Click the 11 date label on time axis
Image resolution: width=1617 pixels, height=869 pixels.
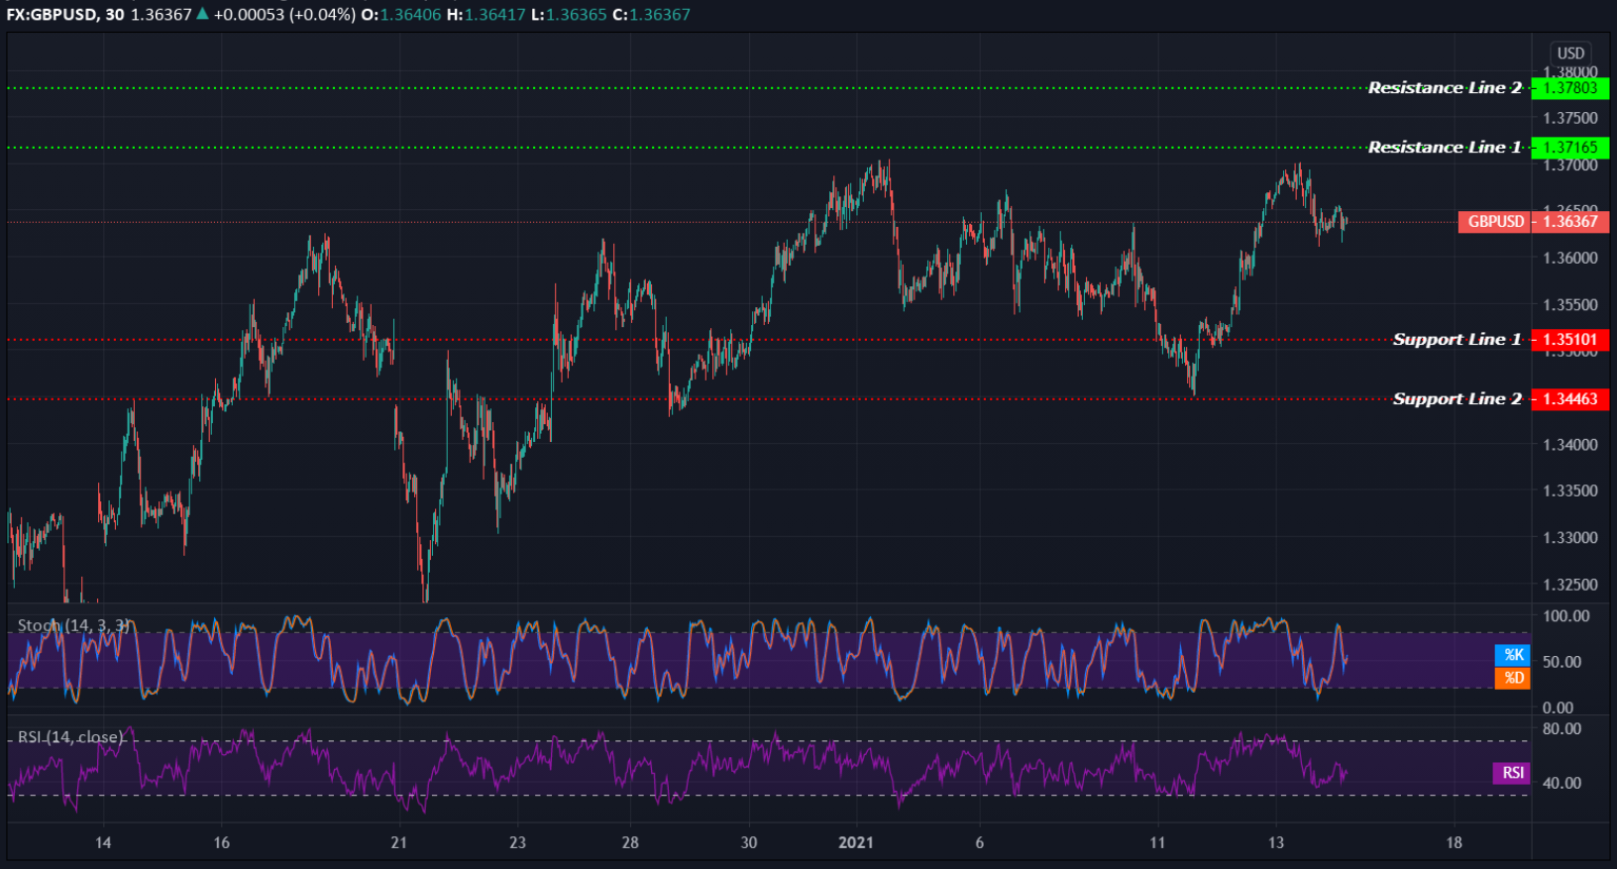(1157, 842)
